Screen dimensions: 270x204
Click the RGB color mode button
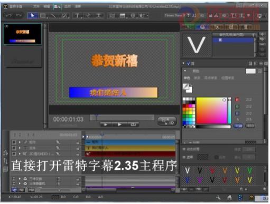tap(238, 126)
